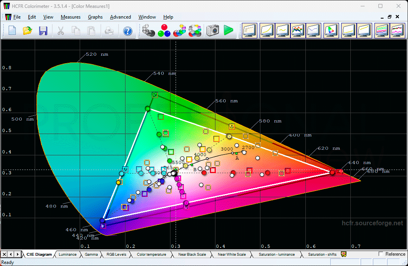Open the View menu
This screenshot has width=408, height=266.
tap(48, 17)
